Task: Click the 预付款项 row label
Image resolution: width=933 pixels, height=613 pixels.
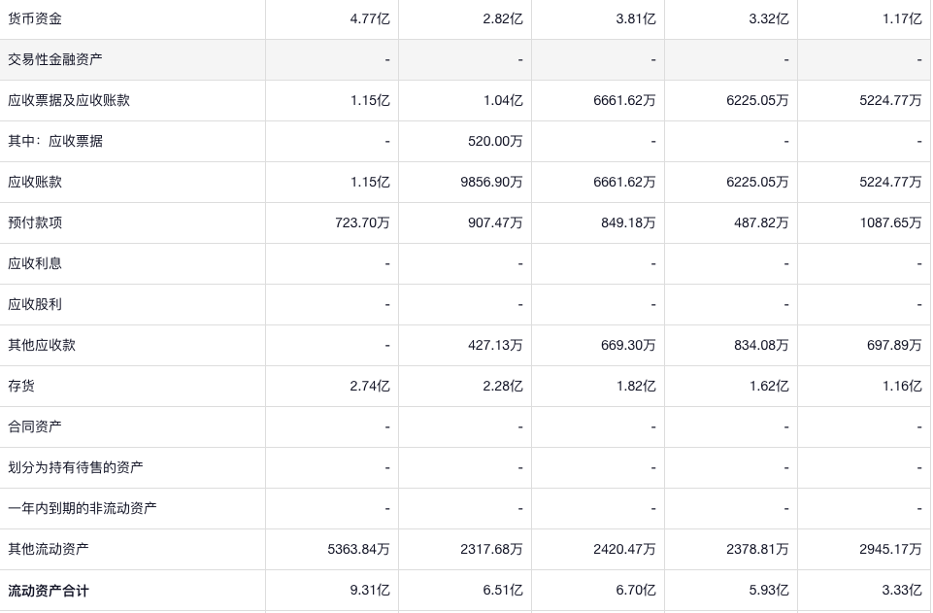Action: [35, 222]
